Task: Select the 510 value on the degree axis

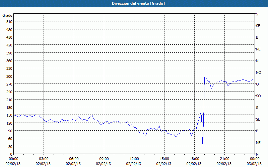Action: click(9, 22)
